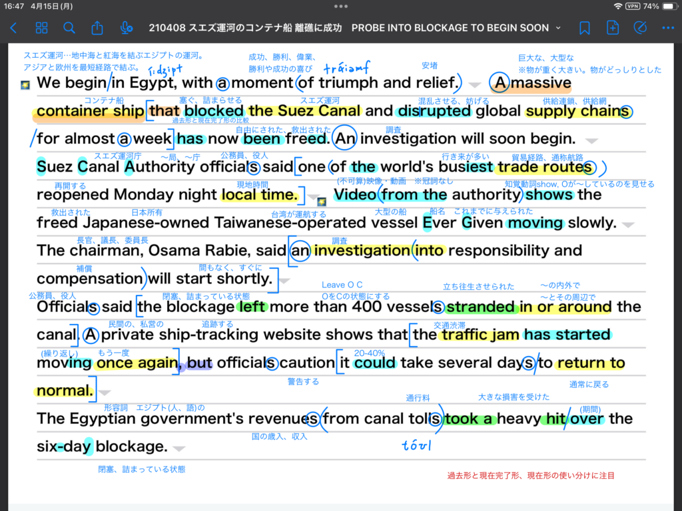Image resolution: width=682 pixels, height=511 pixels.
Task: Tap the annotation "過去形と現在完了形の比較"
Action: (x=210, y=120)
